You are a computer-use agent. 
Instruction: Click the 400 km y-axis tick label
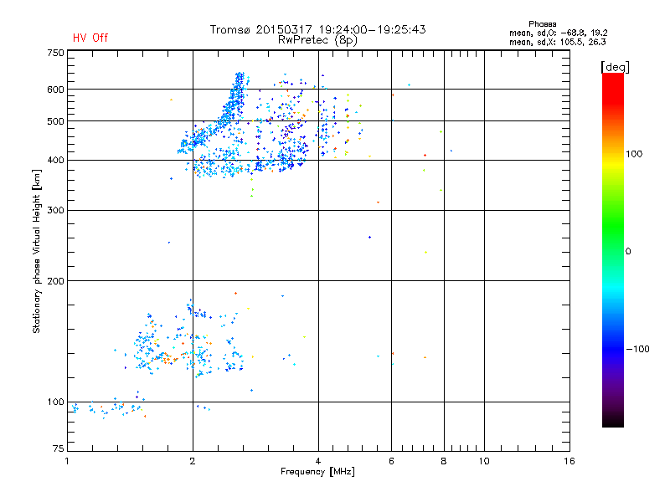coord(55,161)
